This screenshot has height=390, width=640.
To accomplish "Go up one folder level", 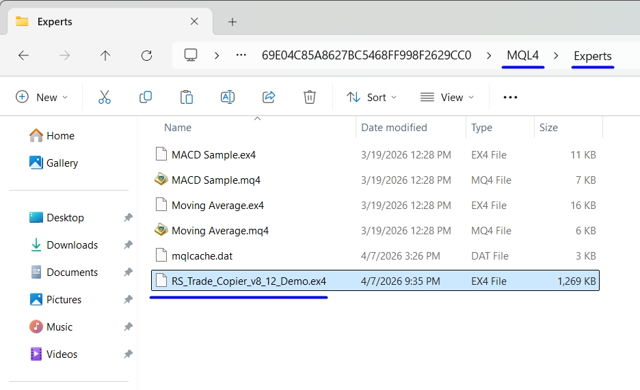I will coord(105,55).
